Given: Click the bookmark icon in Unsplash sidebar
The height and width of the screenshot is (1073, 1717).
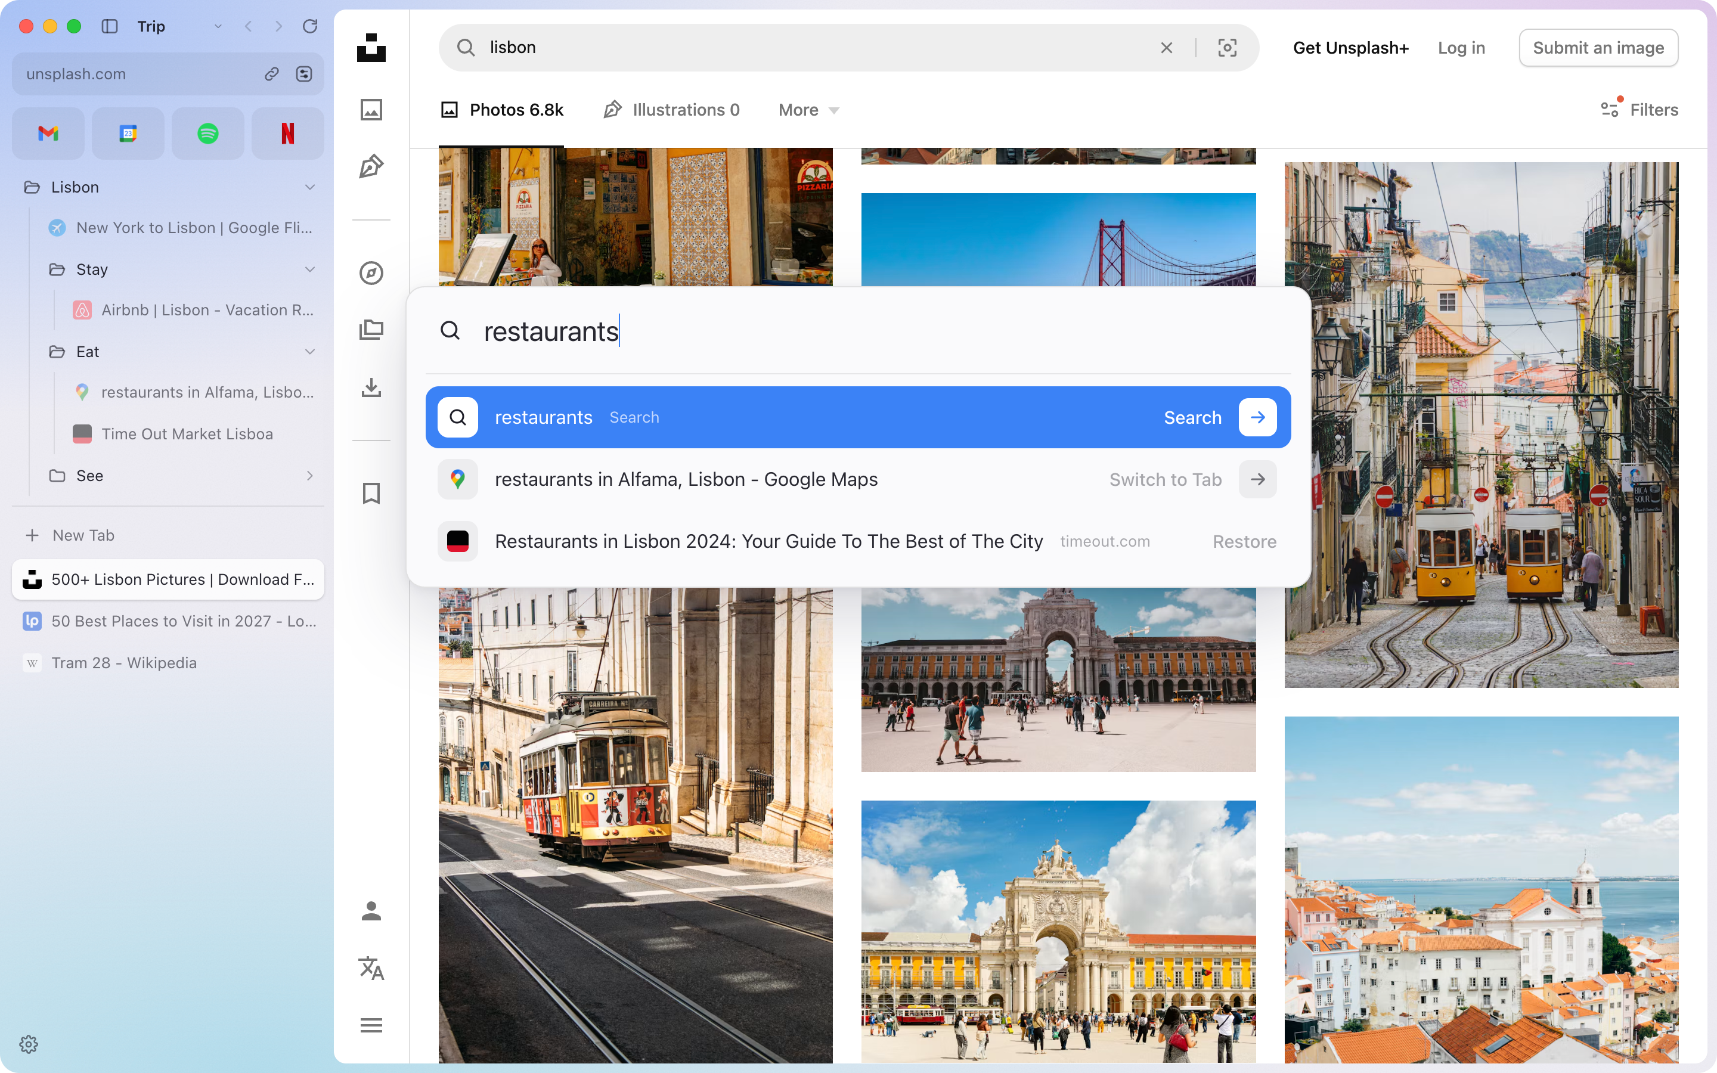Looking at the screenshot, I should pos(371,493).
